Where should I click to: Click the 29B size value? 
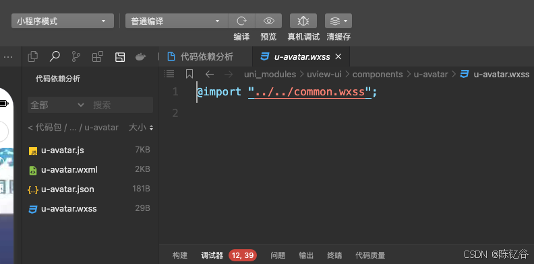(x=143, y=208)
